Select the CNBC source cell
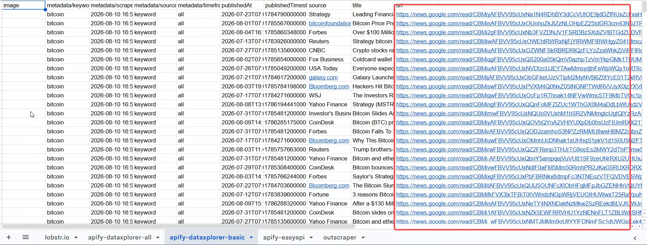This screenshot has width=647, height=245. [329, 50]
